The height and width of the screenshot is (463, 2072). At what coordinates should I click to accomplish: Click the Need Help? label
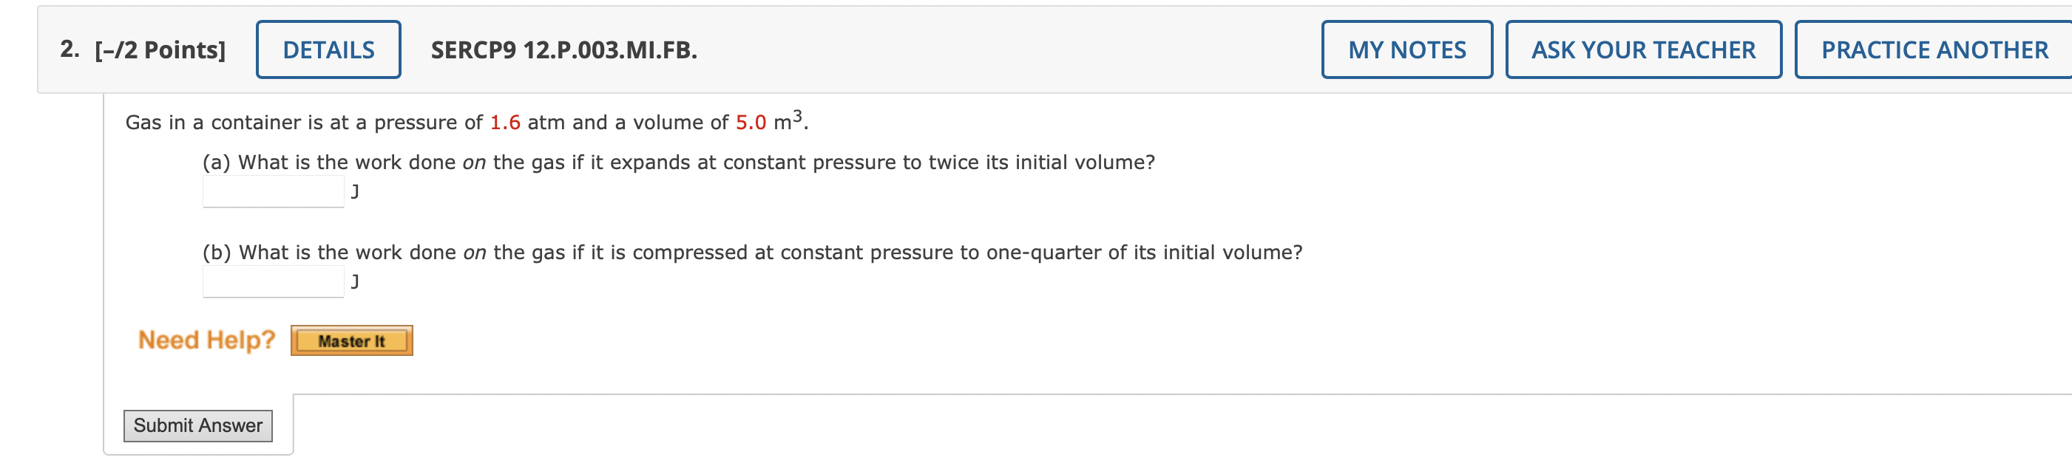pyautogui.click(x=206, y=339)
